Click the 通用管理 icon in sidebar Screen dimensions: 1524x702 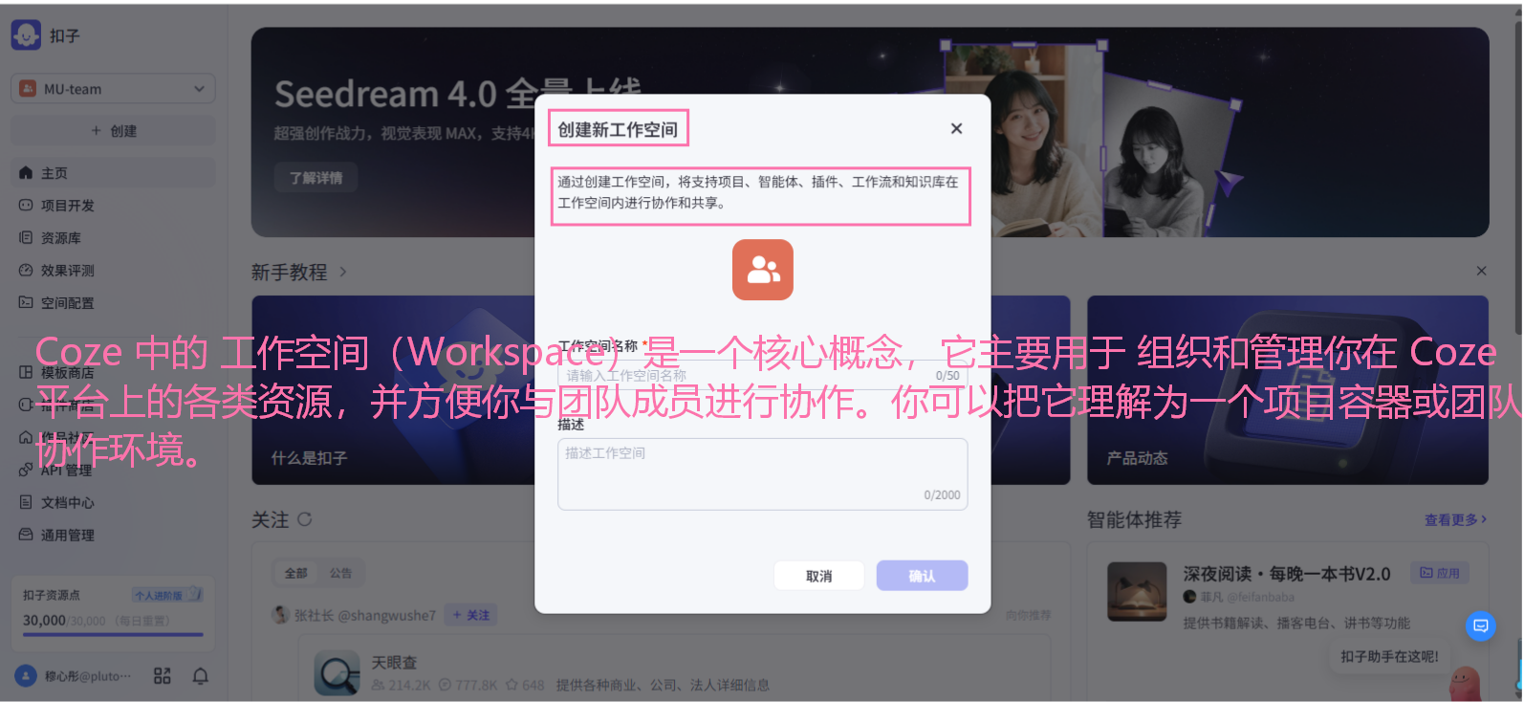click(x=26, y=535)
